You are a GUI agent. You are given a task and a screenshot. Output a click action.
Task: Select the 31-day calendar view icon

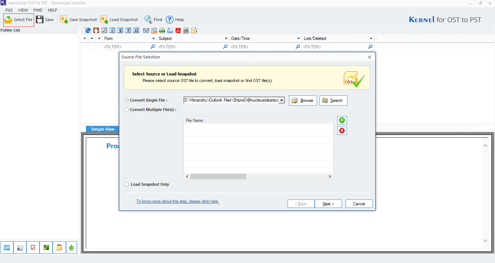coord(136,30)
